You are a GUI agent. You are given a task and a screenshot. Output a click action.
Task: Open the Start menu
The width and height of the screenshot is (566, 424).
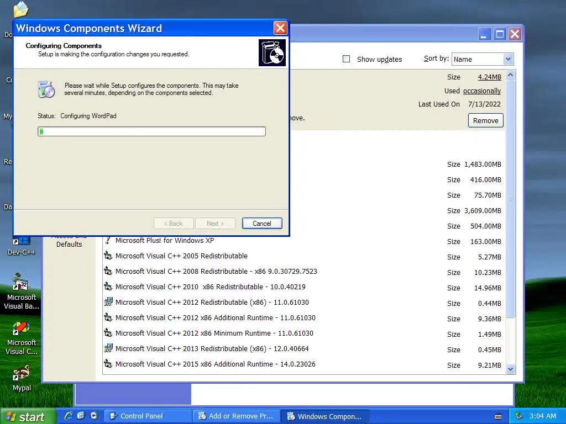(28, 416)
